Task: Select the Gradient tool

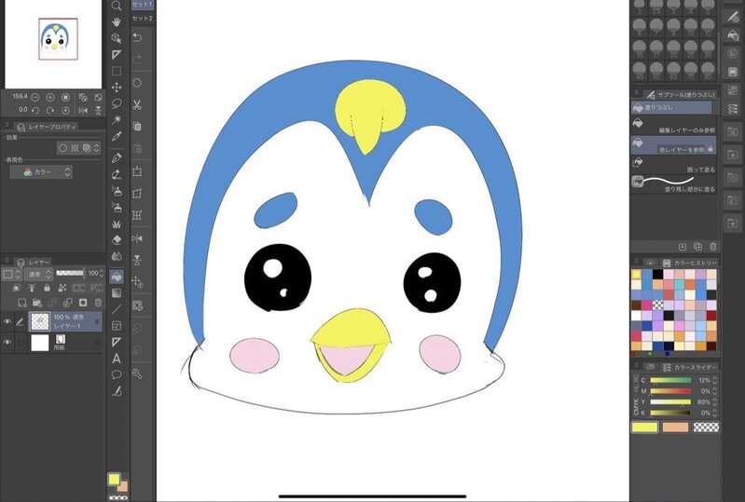Action: 117,292
